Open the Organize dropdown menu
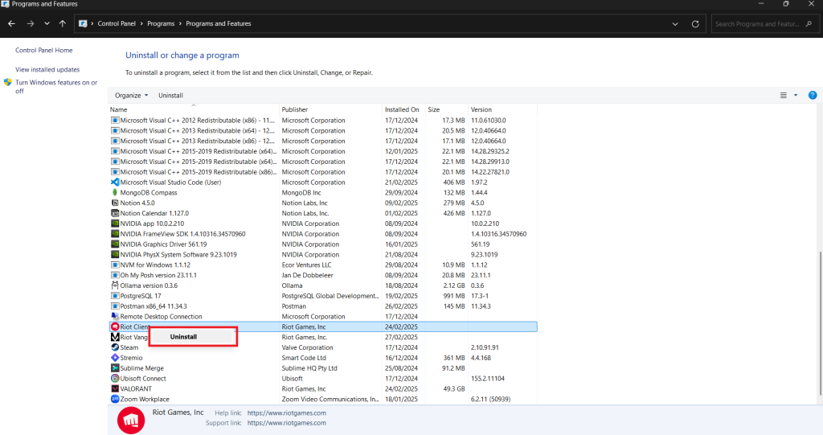 coord(131,95)
